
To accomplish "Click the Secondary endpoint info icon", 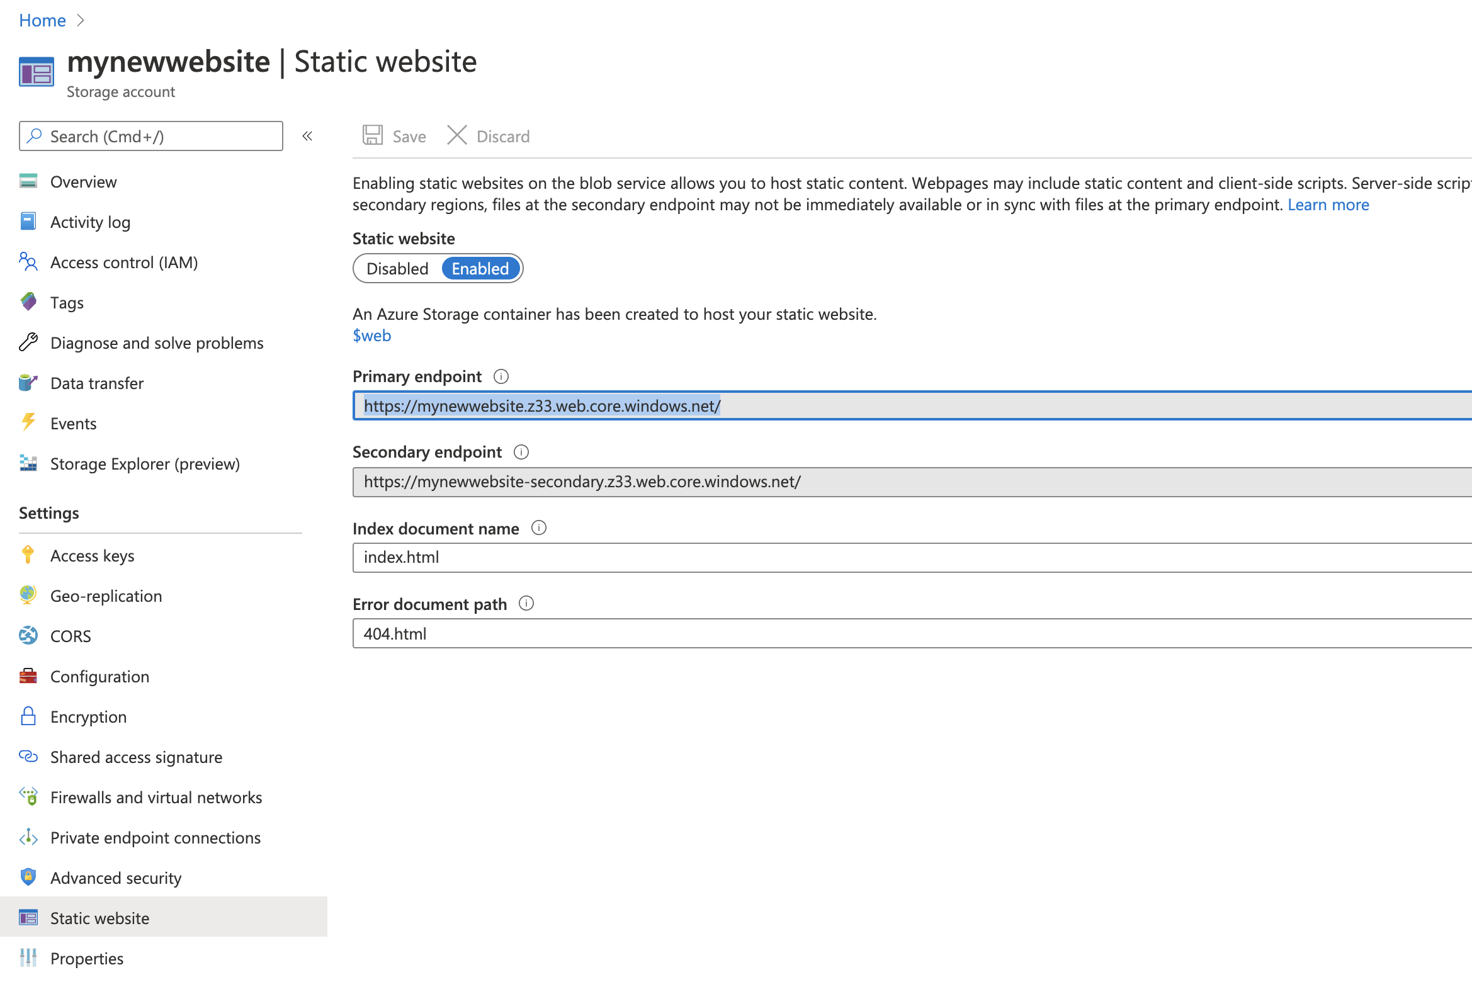I will (521, 452).
